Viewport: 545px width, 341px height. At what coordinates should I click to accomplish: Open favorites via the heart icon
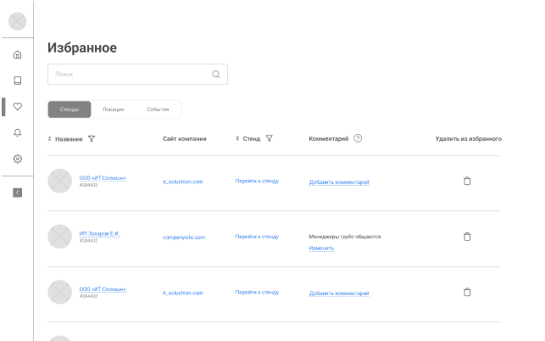pyautogui.click(x=18, y=107)
